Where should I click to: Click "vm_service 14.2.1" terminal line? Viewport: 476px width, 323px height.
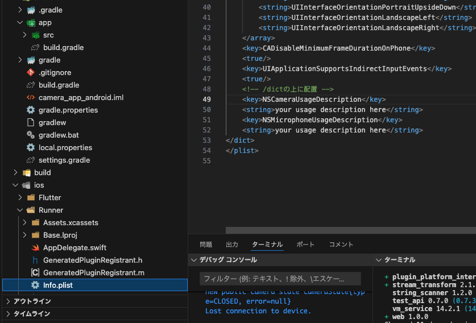click(426, 309)
